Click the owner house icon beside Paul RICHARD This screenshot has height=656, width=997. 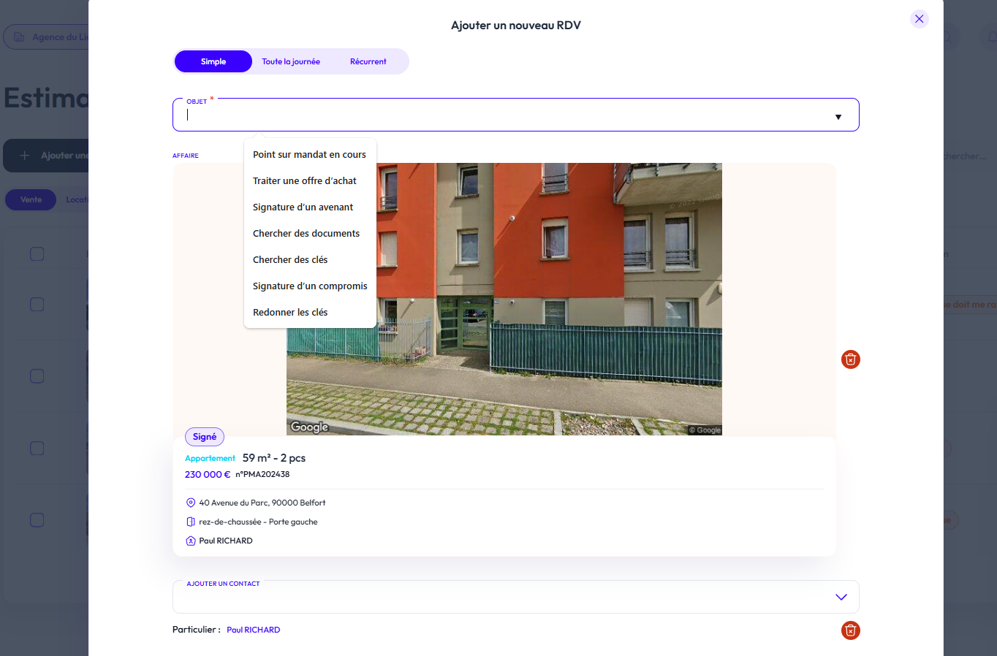(191, 541)
